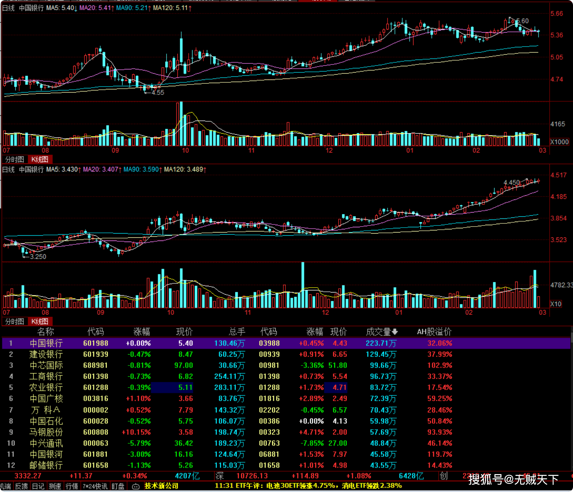573x492 pixels.
Task: Click the X1000 volume scale label
Action: tap(559, 142)
